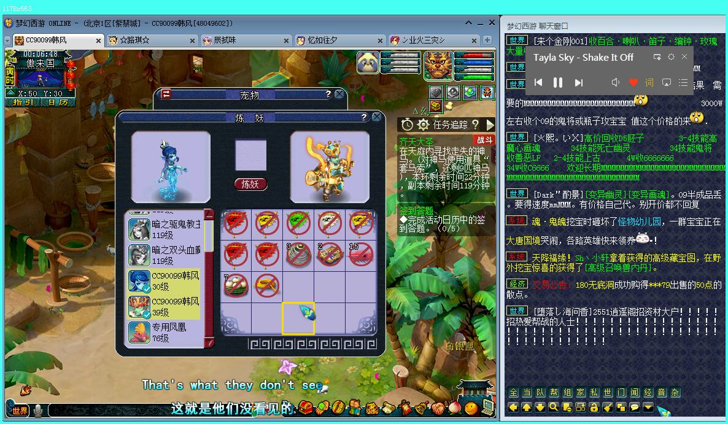Pick the inventory item with count 15
The width and height of the screenshot is (728, 424).
point(361,254)
